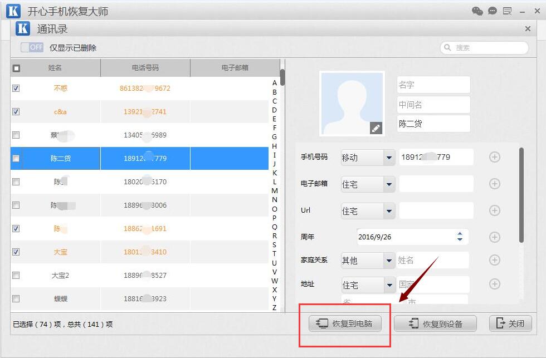The height and width of the screenshot is (358, 546).
Task: Click the 关闭 button
Action: point(510,323)
